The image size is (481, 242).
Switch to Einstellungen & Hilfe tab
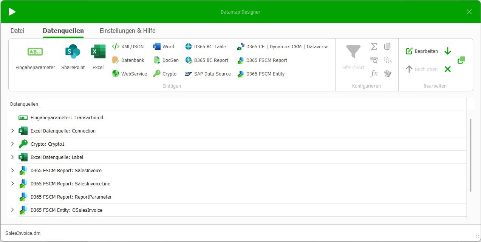(127, 31)
